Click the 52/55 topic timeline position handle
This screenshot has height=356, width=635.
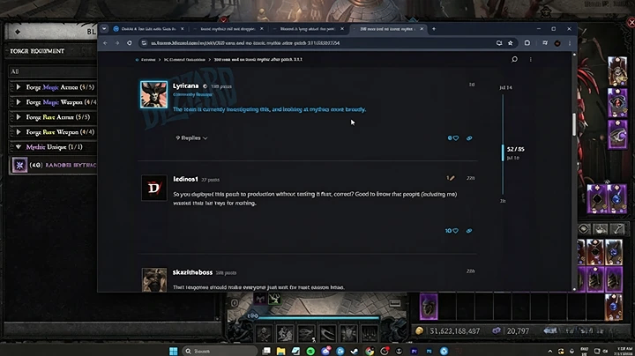pos(504,152)
